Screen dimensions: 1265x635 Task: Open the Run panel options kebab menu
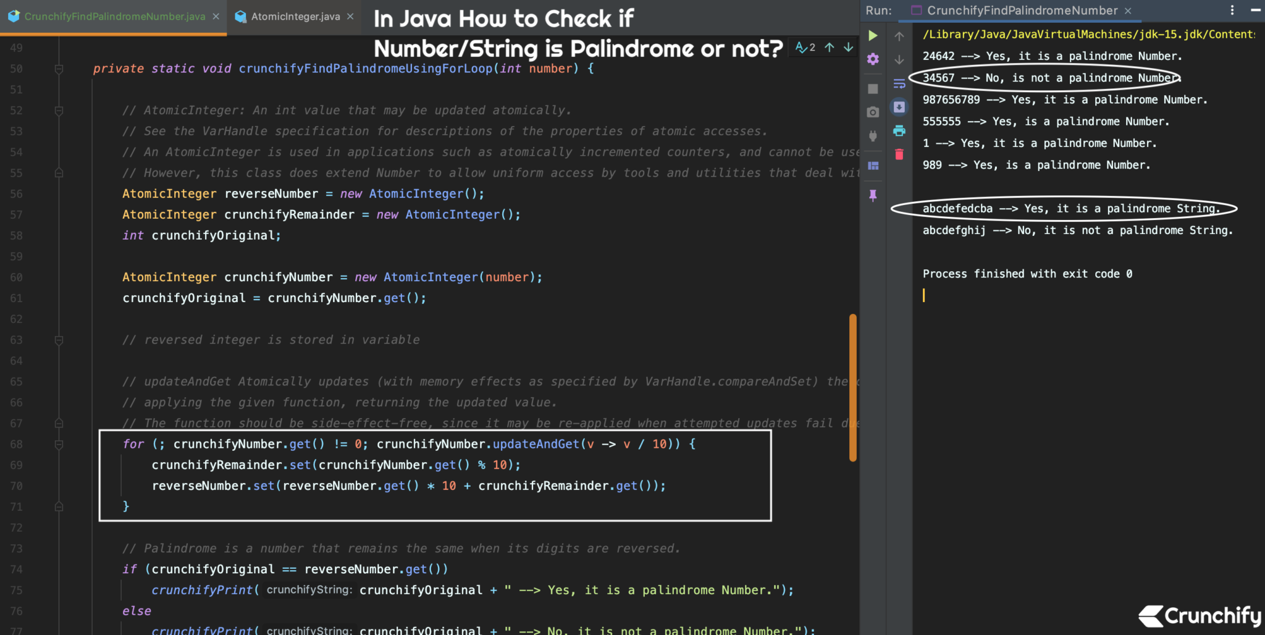1231,10
